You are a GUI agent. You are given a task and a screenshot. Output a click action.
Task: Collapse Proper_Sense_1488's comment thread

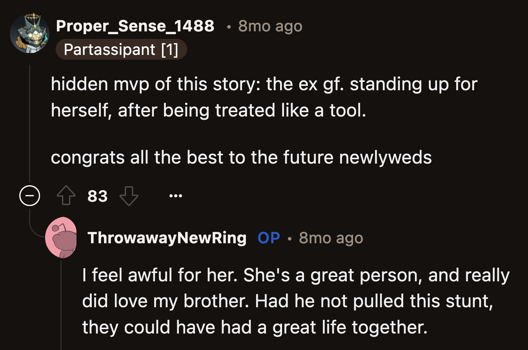click(30, 195)
